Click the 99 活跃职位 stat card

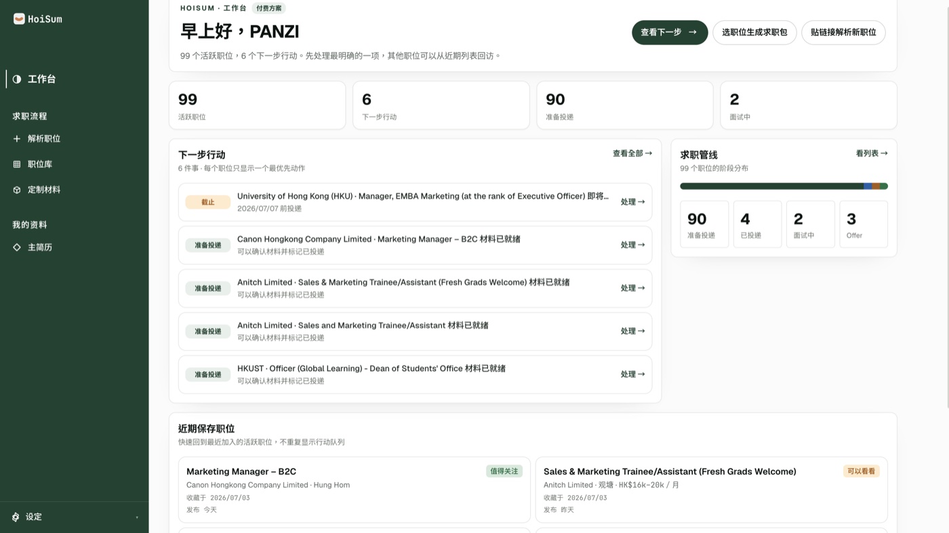pyautogui.click(x=257, y=105)
